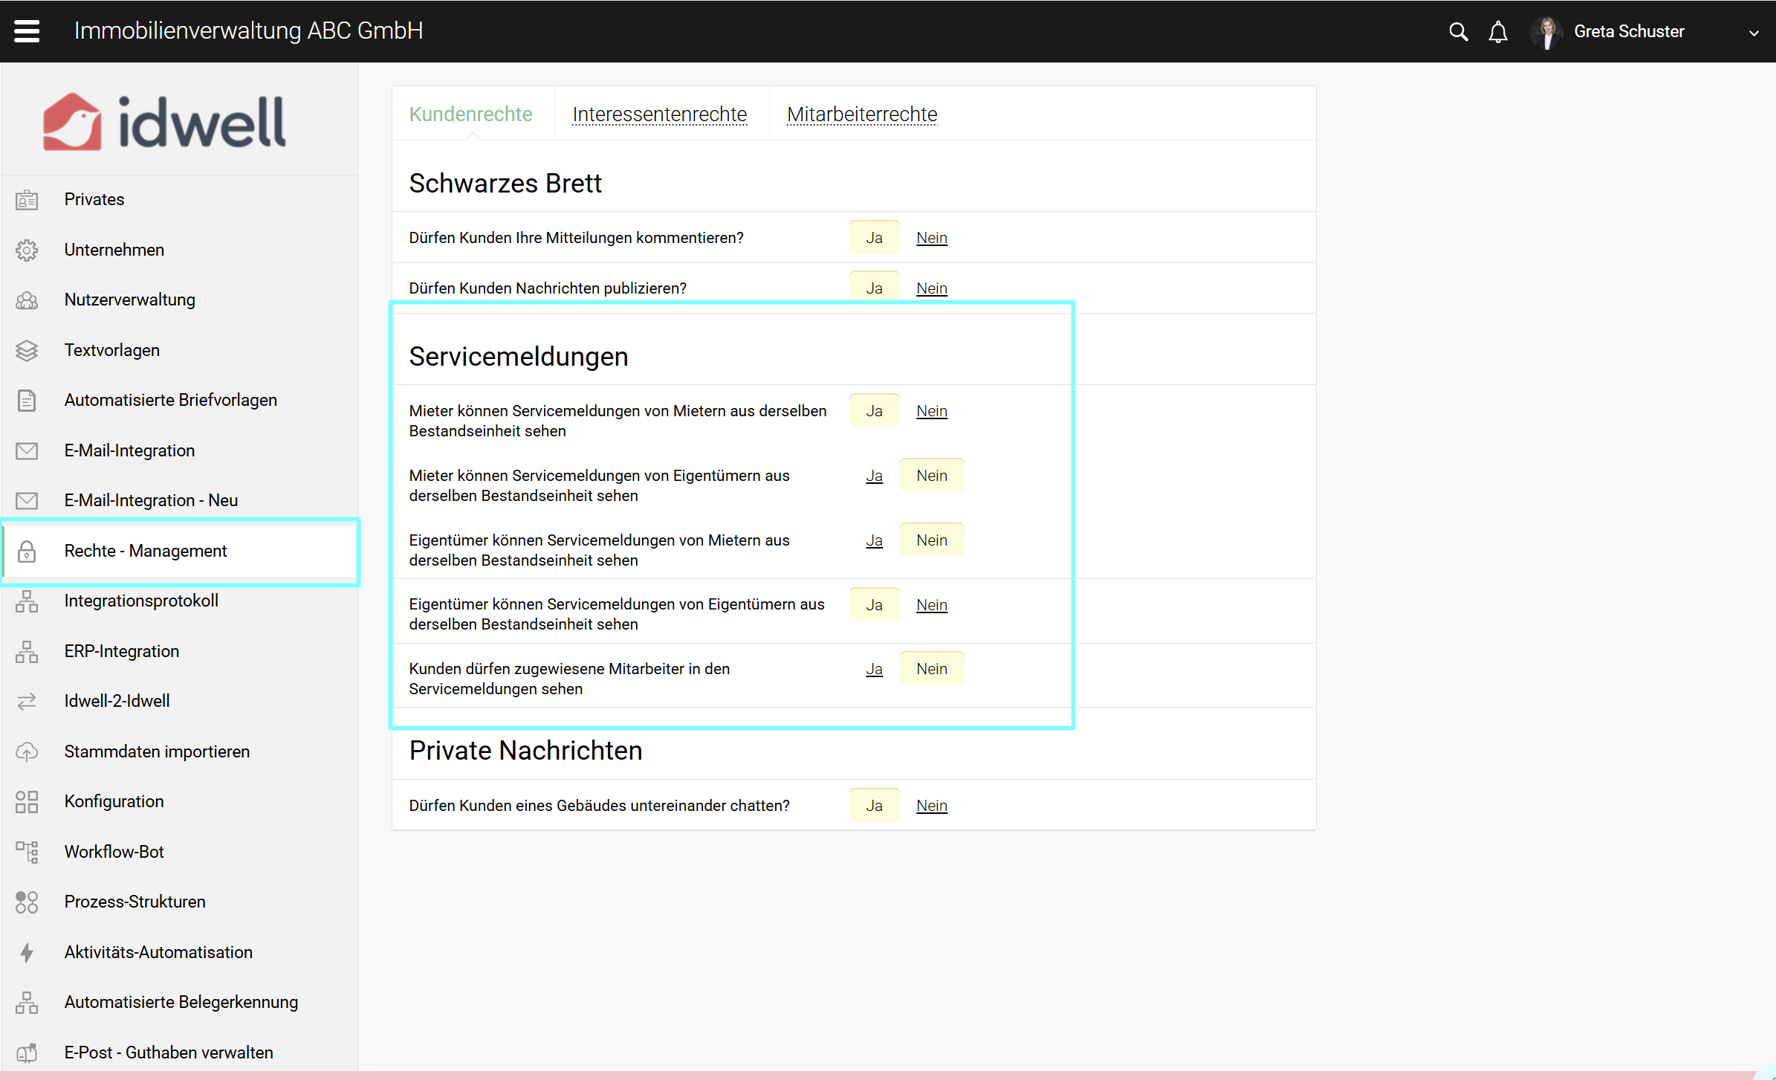Screen dimensions: 1776x1080
Task: Click the Workflow-Bot sidebar icon
Action: coord(27,852)
